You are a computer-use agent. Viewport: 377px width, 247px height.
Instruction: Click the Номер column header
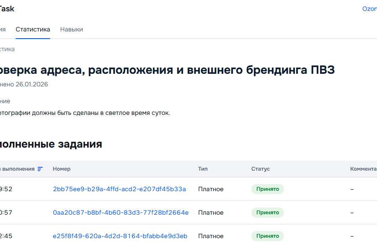point(62,169)
